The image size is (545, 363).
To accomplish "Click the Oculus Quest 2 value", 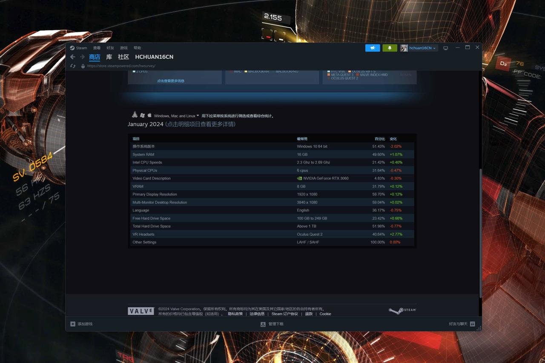I will coord(310,234).
